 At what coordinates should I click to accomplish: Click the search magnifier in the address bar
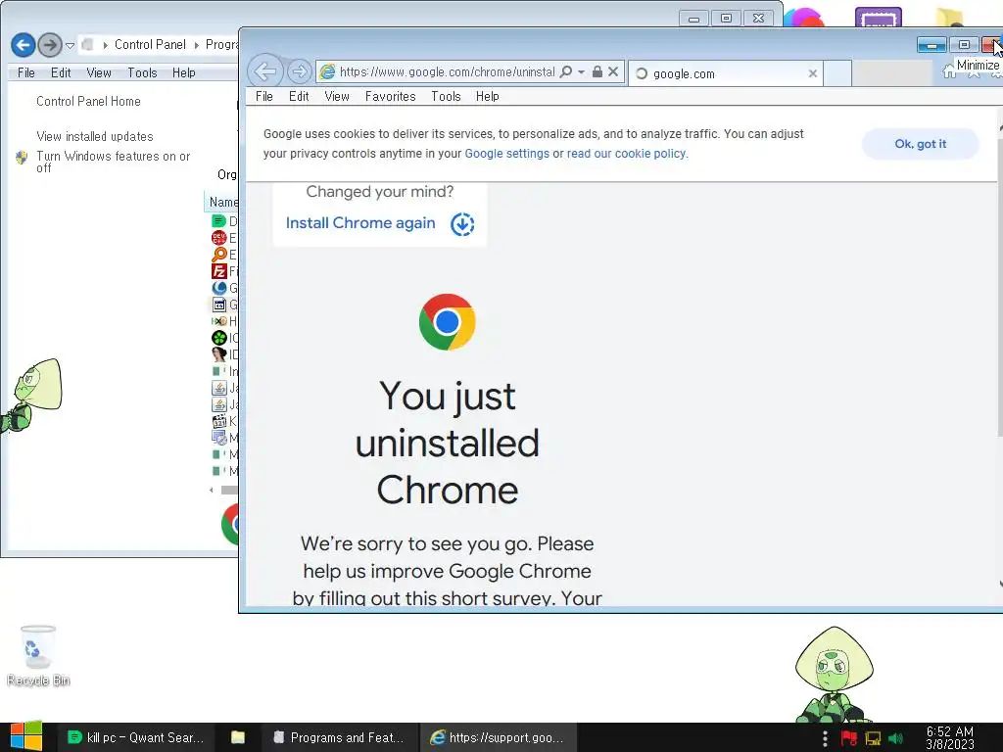[x=565, y=71]
